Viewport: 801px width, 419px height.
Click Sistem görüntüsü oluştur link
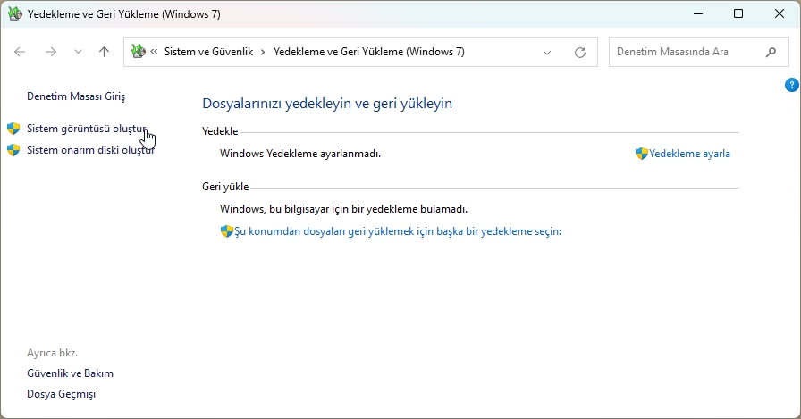click(x=87, y=129)
